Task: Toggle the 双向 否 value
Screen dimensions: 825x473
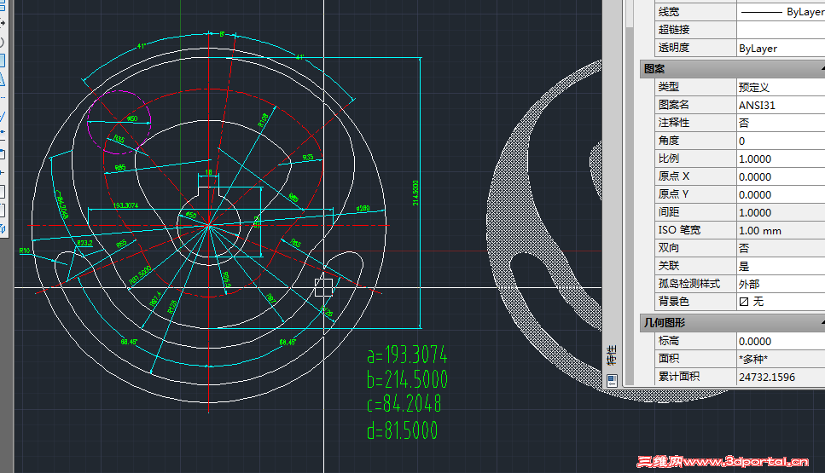Action: click(x=781, y=248)
